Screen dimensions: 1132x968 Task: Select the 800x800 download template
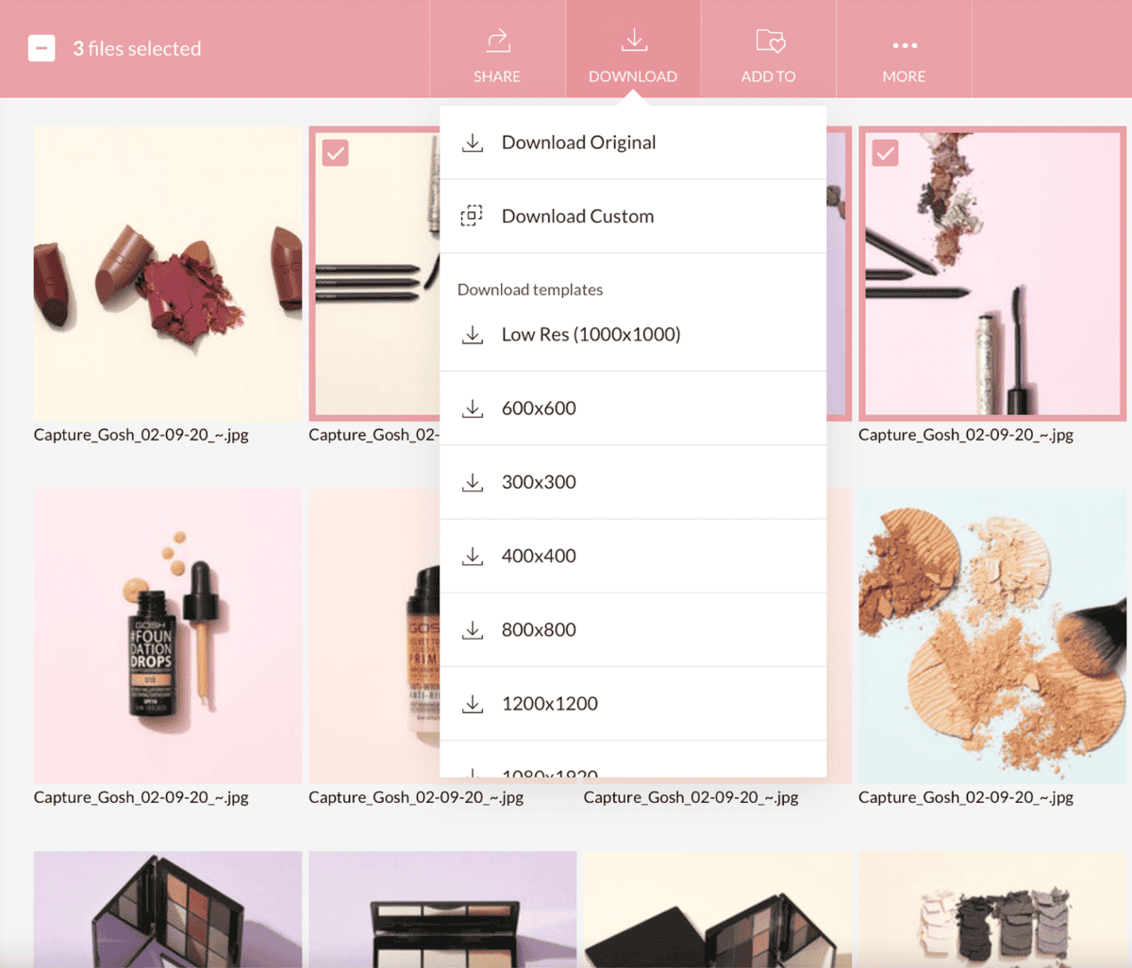[633, 629]
